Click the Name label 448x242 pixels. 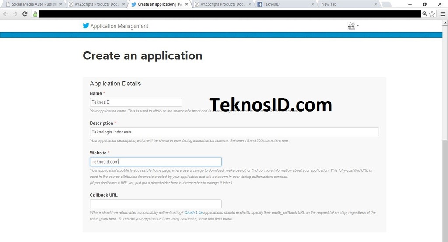[96, 93]
